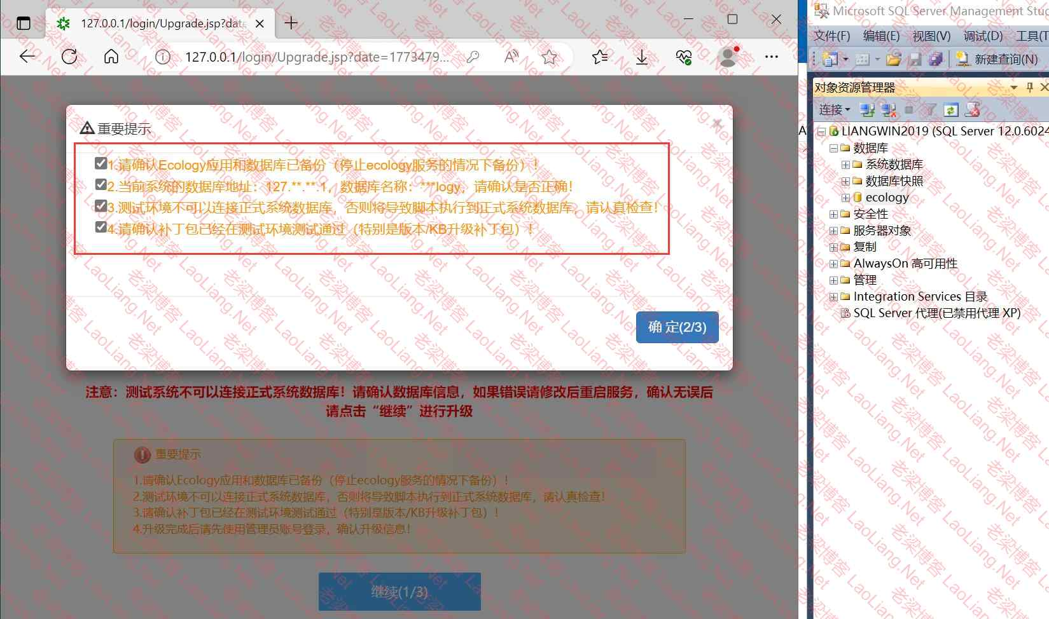Toggle the second database address confirmation checkbox
Screen dimensions: 1049x619
[101, 185]
